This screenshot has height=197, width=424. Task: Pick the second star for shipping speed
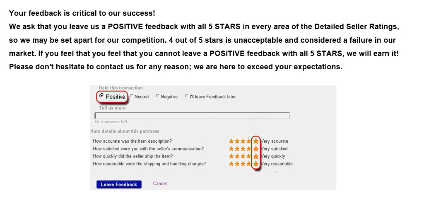[x=237, y=156]
